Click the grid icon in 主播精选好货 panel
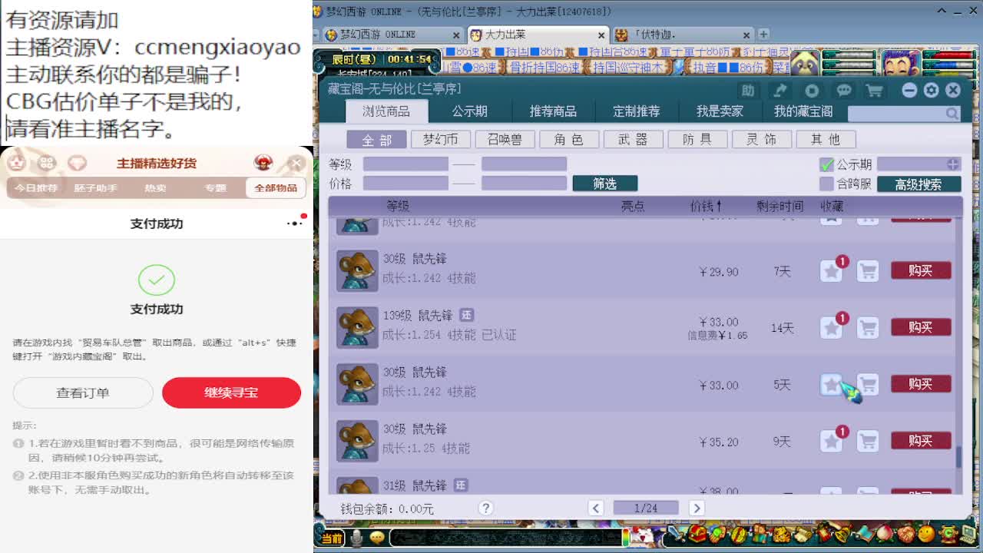 (47, 163)
